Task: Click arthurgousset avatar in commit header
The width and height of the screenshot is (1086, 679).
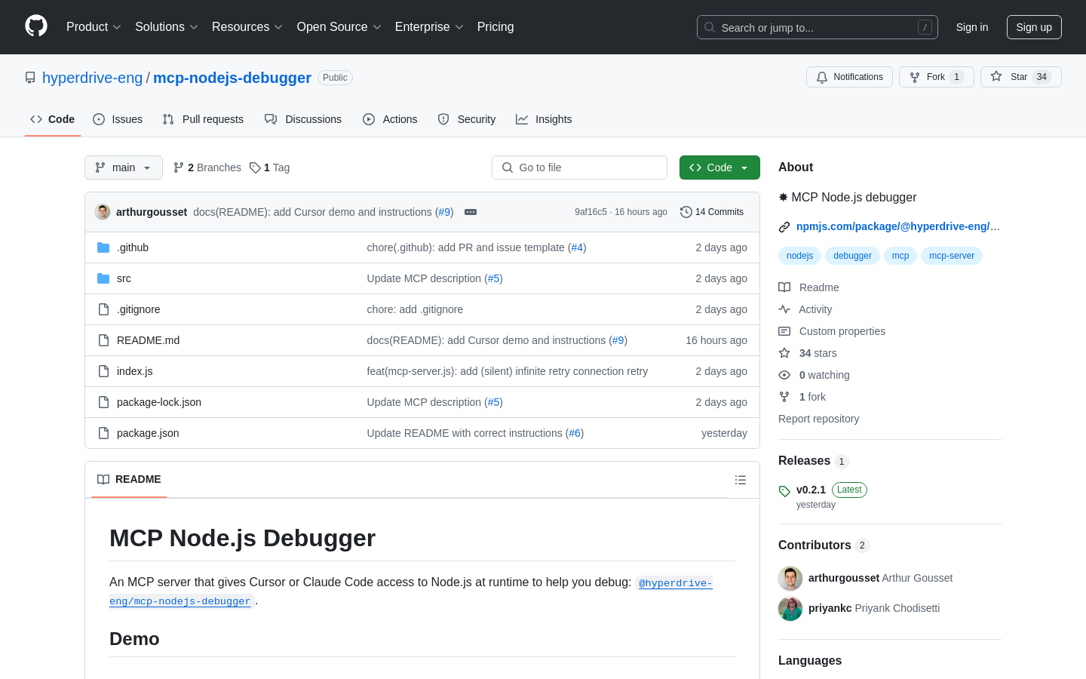Action: [103, 212]
